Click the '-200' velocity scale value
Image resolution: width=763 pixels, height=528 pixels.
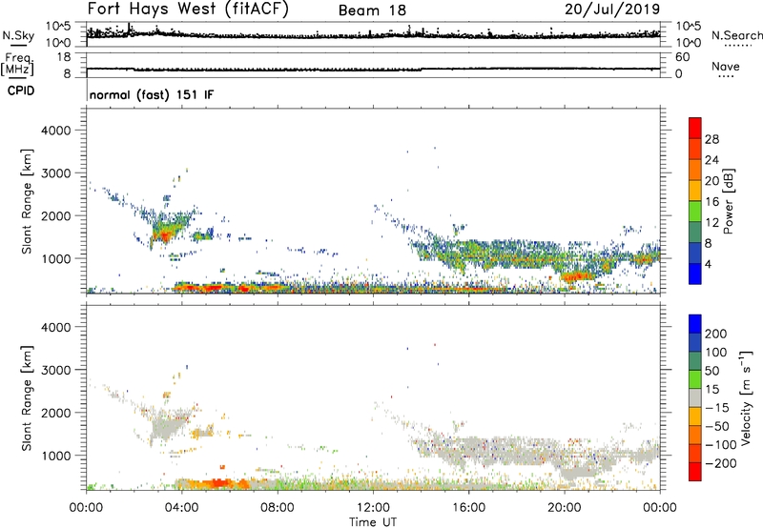tap(720, 463)
